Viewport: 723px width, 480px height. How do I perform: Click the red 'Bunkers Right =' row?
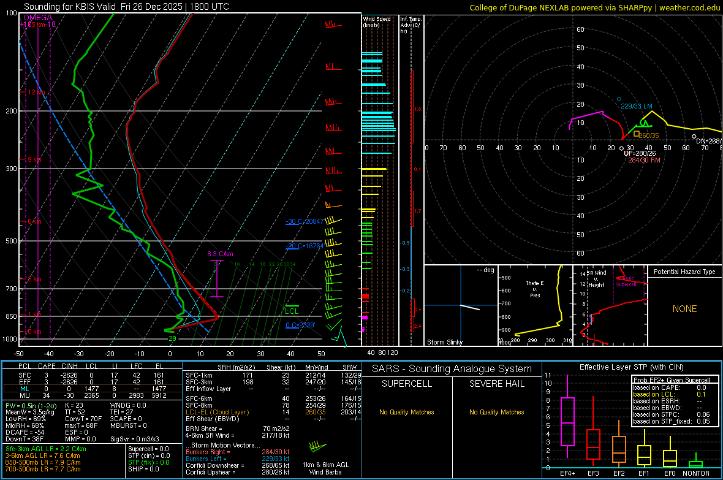238,452
